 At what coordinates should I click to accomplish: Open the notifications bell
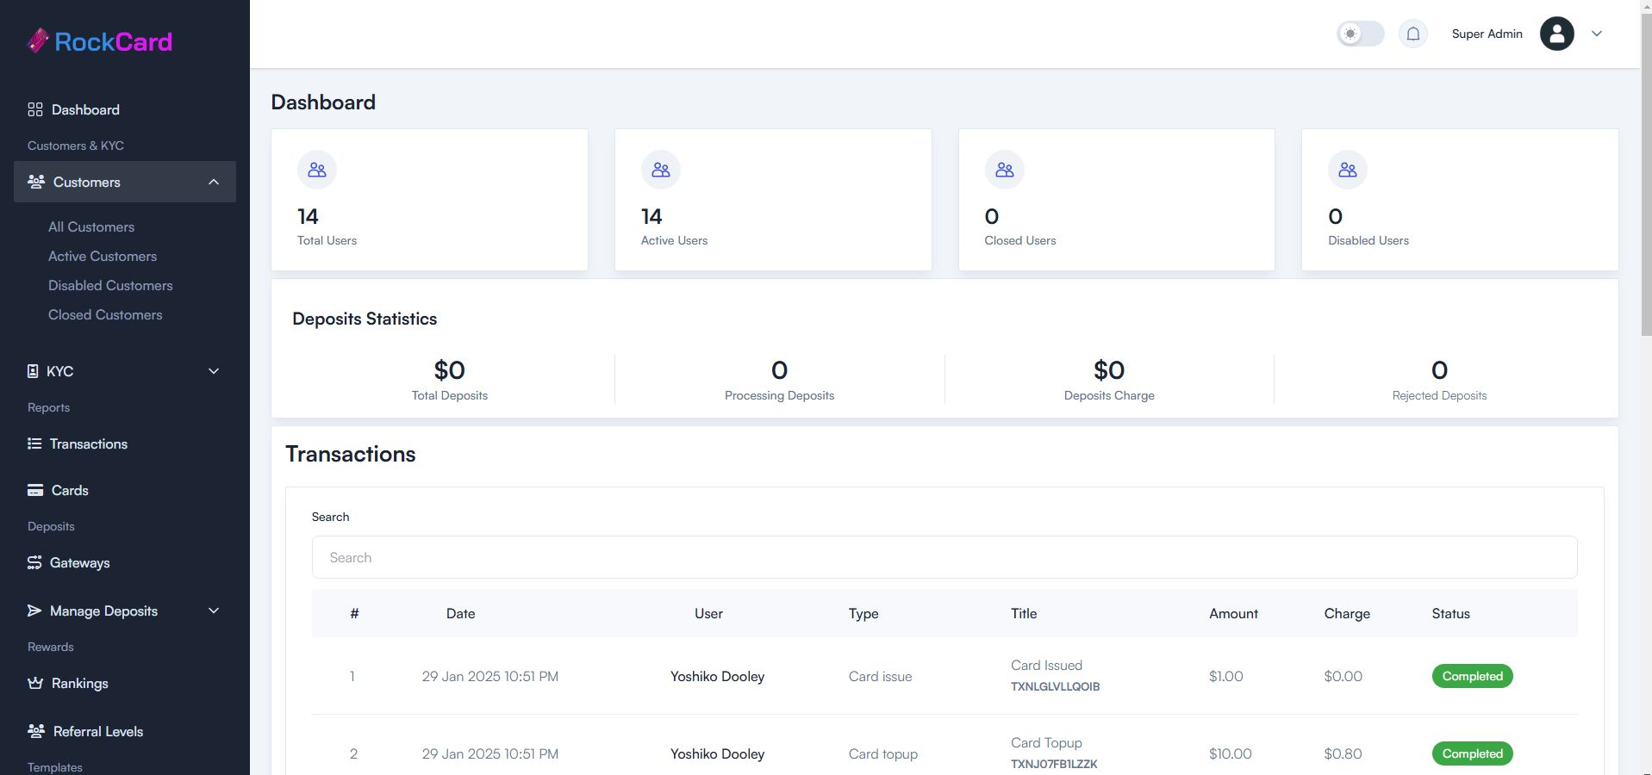coord(1412,34)
